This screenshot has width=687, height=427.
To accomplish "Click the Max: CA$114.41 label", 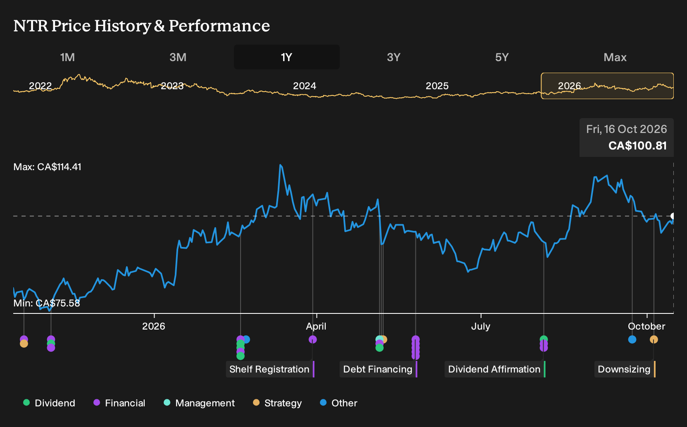I will pos(48,167).
